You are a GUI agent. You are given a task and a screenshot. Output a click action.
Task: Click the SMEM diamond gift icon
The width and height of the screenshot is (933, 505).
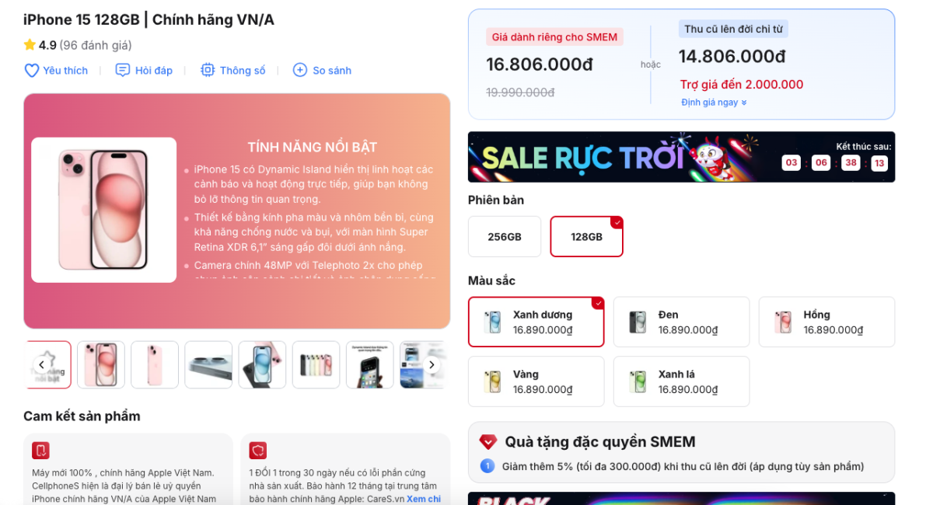pyautogui.click(x=488, y=442)
